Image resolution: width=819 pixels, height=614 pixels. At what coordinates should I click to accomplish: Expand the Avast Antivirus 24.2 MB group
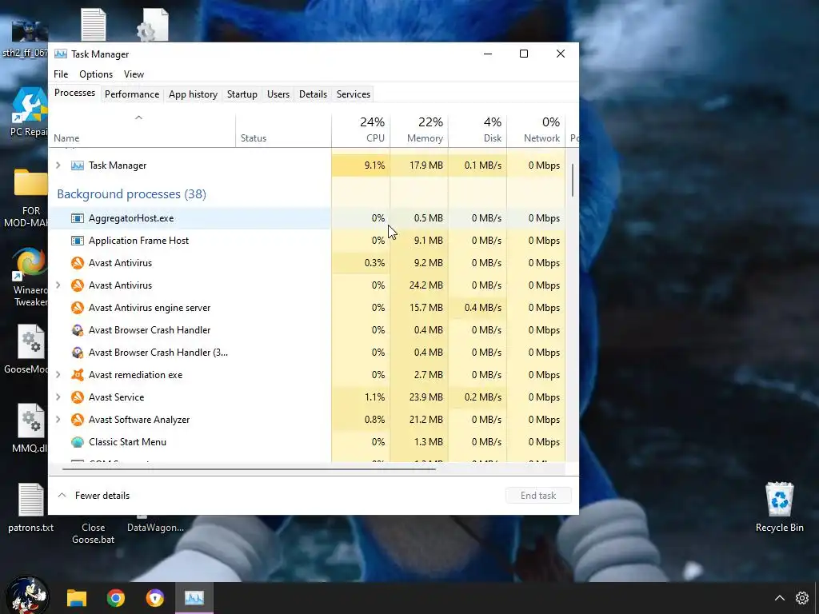pos(58,285)
